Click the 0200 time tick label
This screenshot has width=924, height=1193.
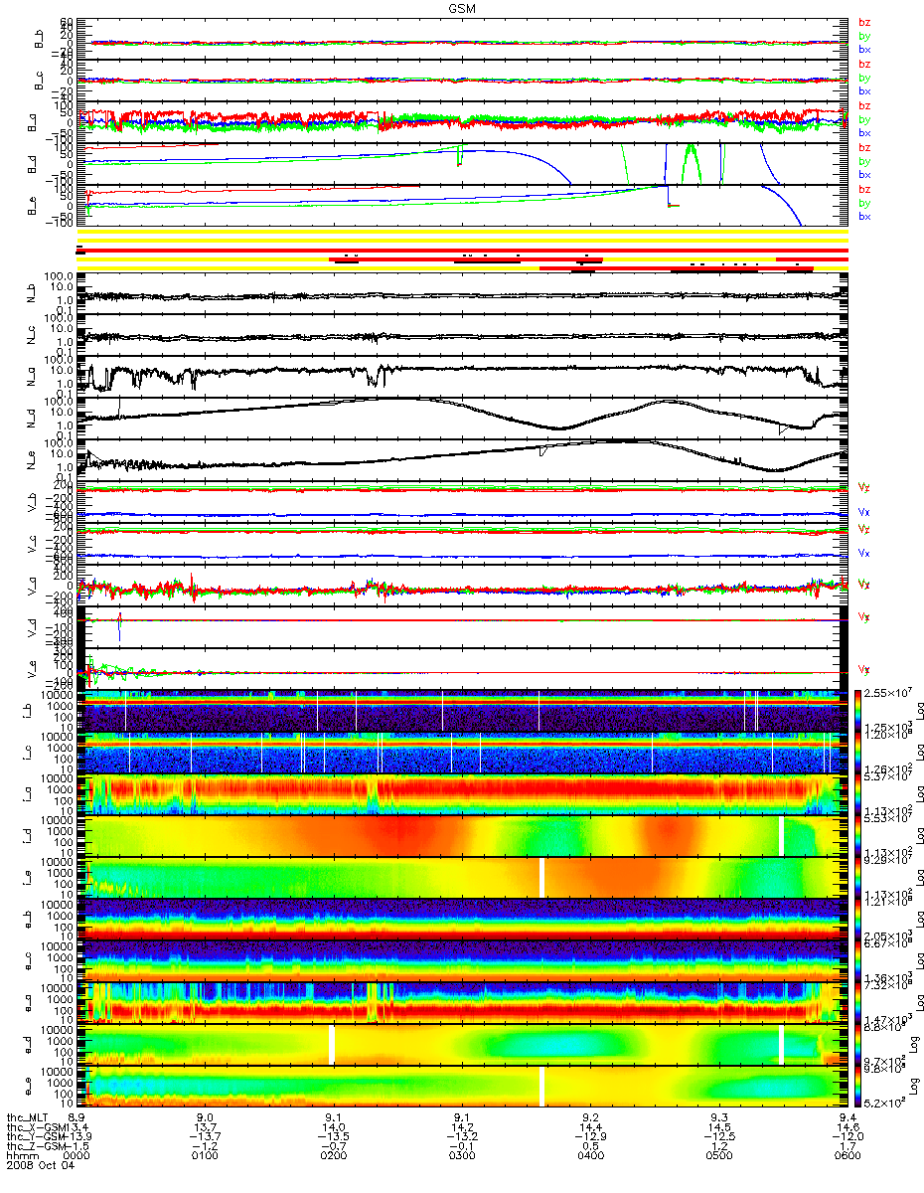(x=334, y=1156)
